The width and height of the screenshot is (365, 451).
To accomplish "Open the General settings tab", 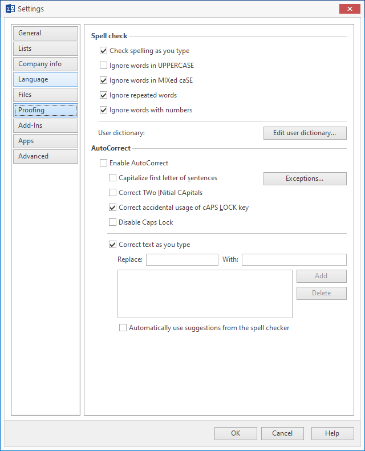I will click(x=46, y=33).
